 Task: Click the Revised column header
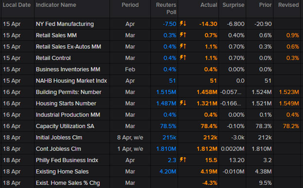288,5
